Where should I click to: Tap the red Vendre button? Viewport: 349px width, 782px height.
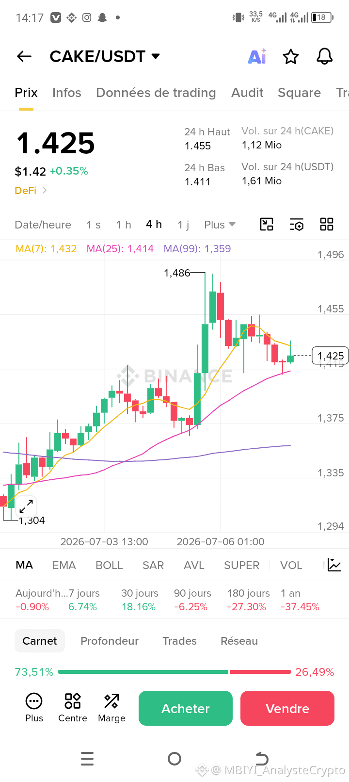(x=287, y=708)
